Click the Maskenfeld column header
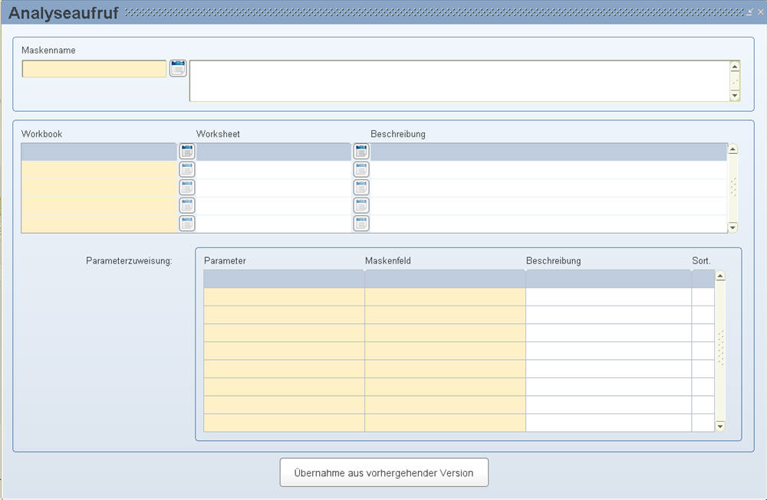Screen dimensions: 767x500 click(x=388, y=261)
